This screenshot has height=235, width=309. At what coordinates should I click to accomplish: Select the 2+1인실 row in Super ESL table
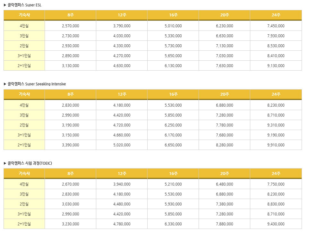[153, 65]
